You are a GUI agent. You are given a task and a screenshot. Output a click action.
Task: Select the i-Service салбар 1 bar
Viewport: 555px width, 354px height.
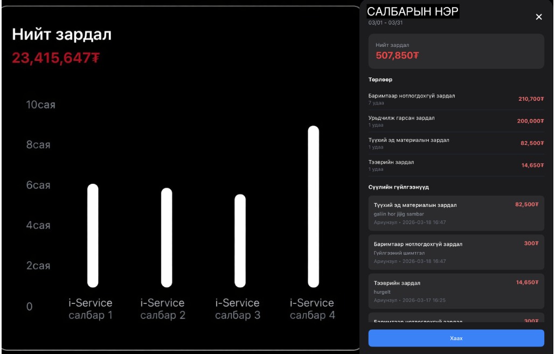(x=93, y=235)
